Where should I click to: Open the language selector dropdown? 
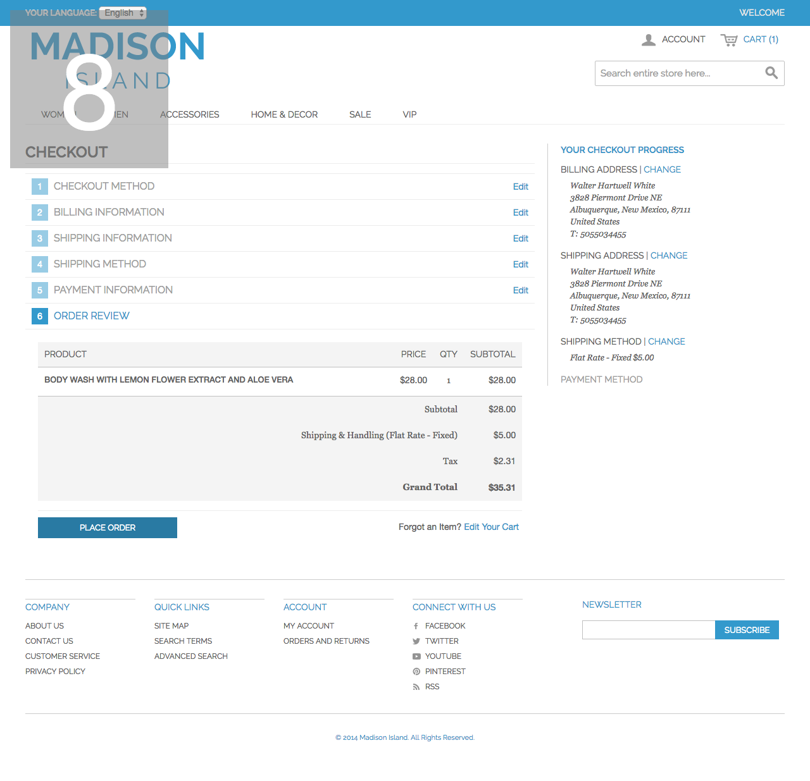(x=123, y=13)
